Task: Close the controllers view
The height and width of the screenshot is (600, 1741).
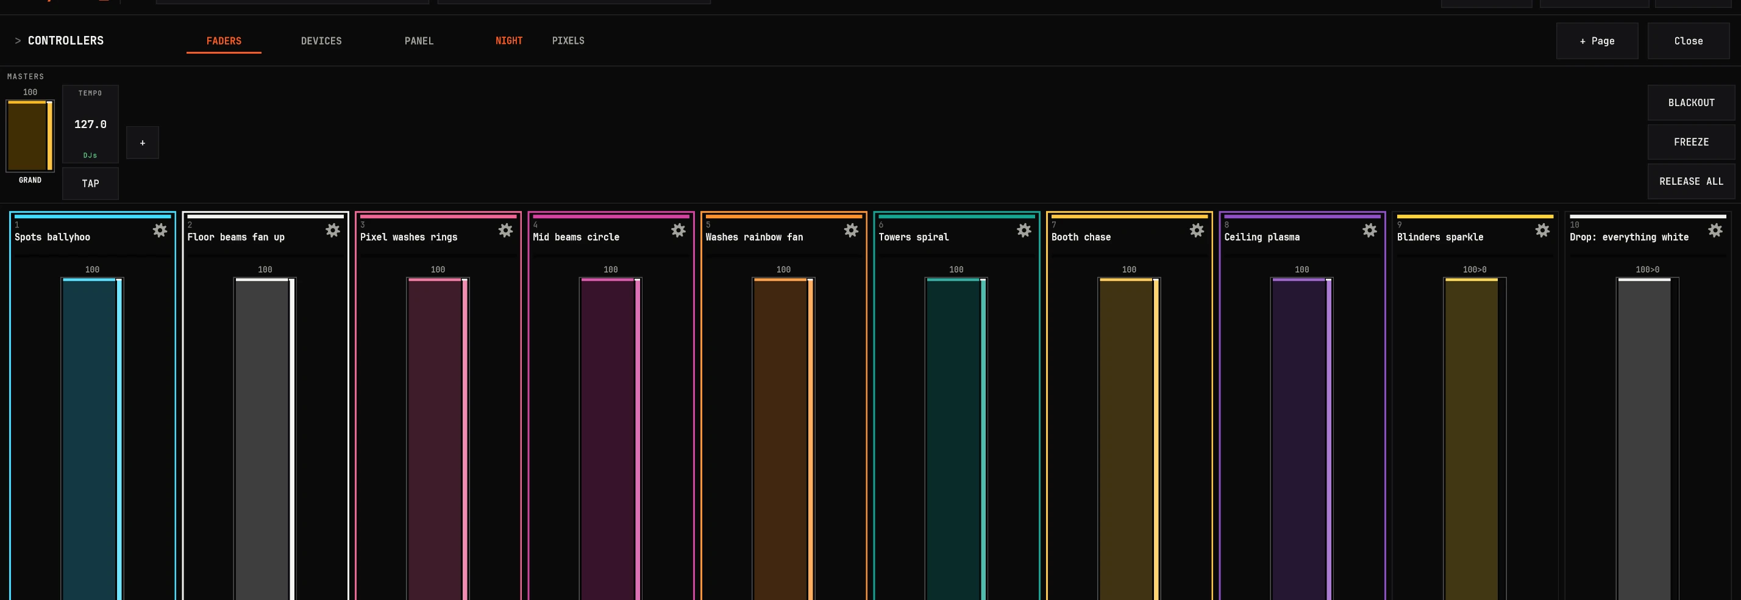Action: (1689, 40)
